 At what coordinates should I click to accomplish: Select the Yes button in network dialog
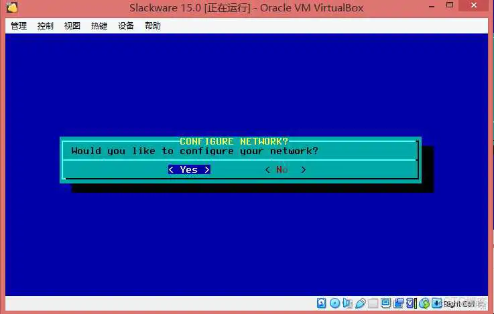tap(189, 169)
